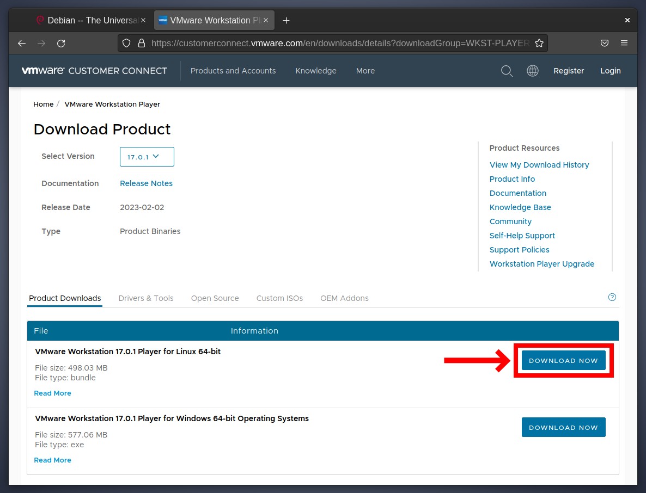Open Support Policies link
The image size is (646, 493).
pos(520,250)
